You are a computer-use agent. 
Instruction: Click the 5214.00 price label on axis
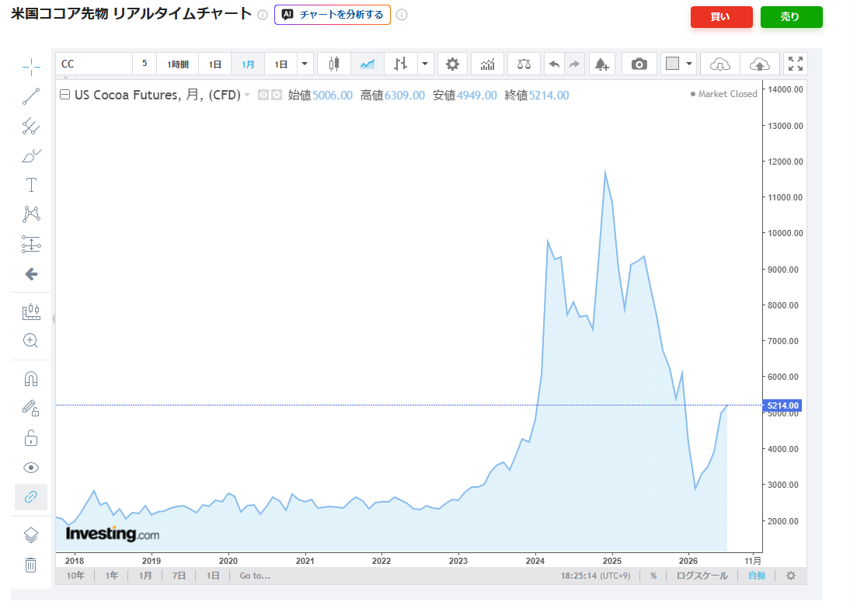point(782,405)
